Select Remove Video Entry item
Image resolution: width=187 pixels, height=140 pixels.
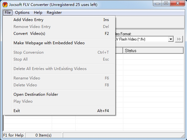coord(64,27)
